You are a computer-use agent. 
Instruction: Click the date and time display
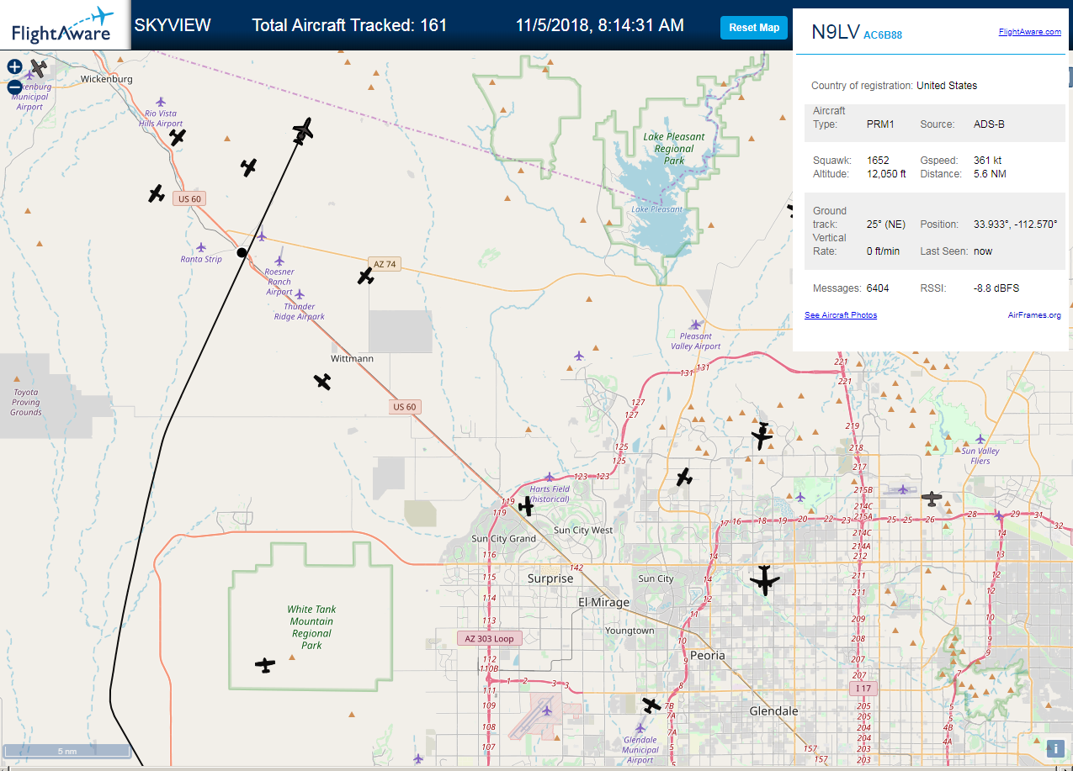point(600,25)
